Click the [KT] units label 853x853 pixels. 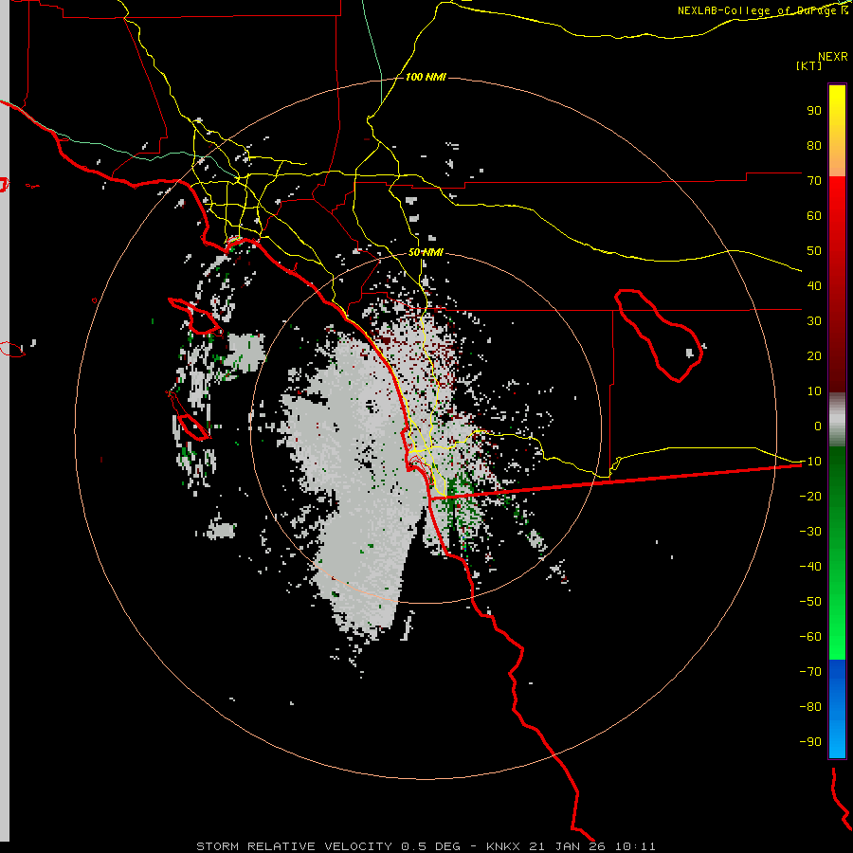pos(808,65)
